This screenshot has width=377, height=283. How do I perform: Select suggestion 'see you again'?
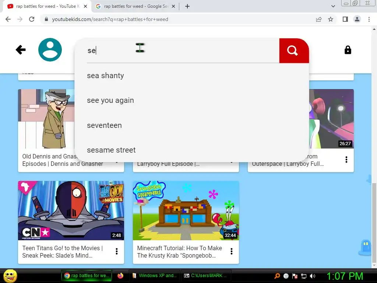[x=191, y=100]
